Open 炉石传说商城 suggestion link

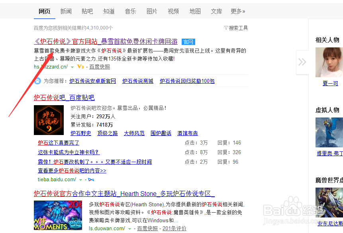(138, 81)
